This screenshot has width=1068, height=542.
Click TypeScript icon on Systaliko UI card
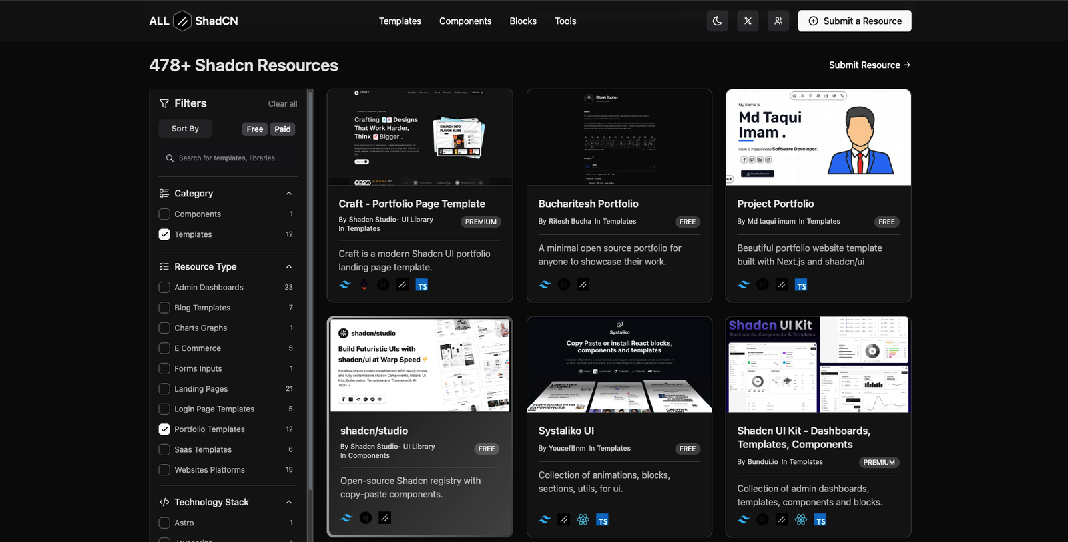tap(602, 520)
